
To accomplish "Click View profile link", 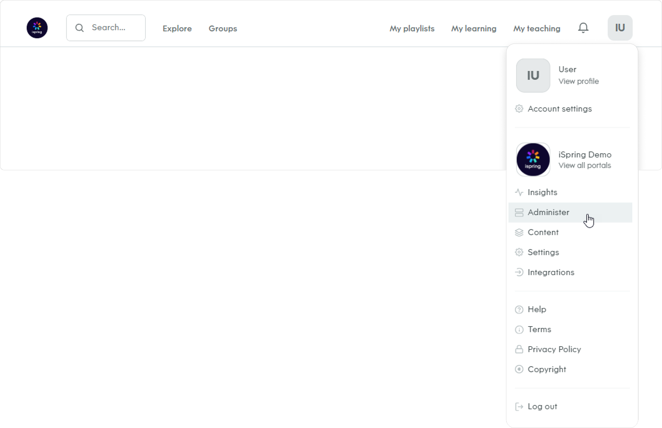I will 579,81.
